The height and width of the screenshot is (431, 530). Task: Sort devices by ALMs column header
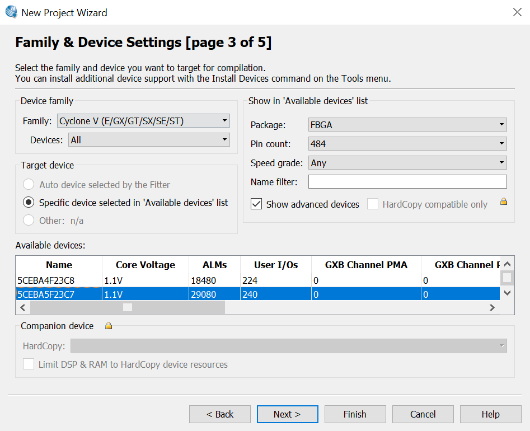[214, 265]
